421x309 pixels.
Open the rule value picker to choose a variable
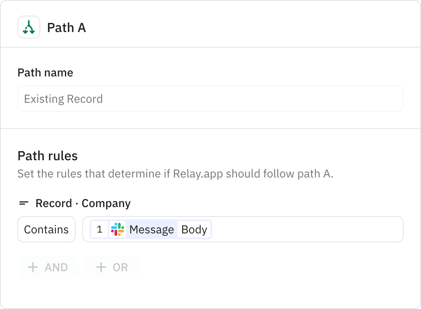click(x=288, y=229)
